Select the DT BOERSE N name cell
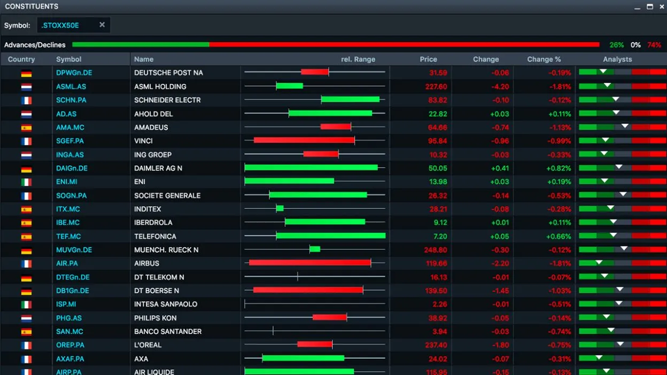Screen dimensions: 667x375 point(185,291)
